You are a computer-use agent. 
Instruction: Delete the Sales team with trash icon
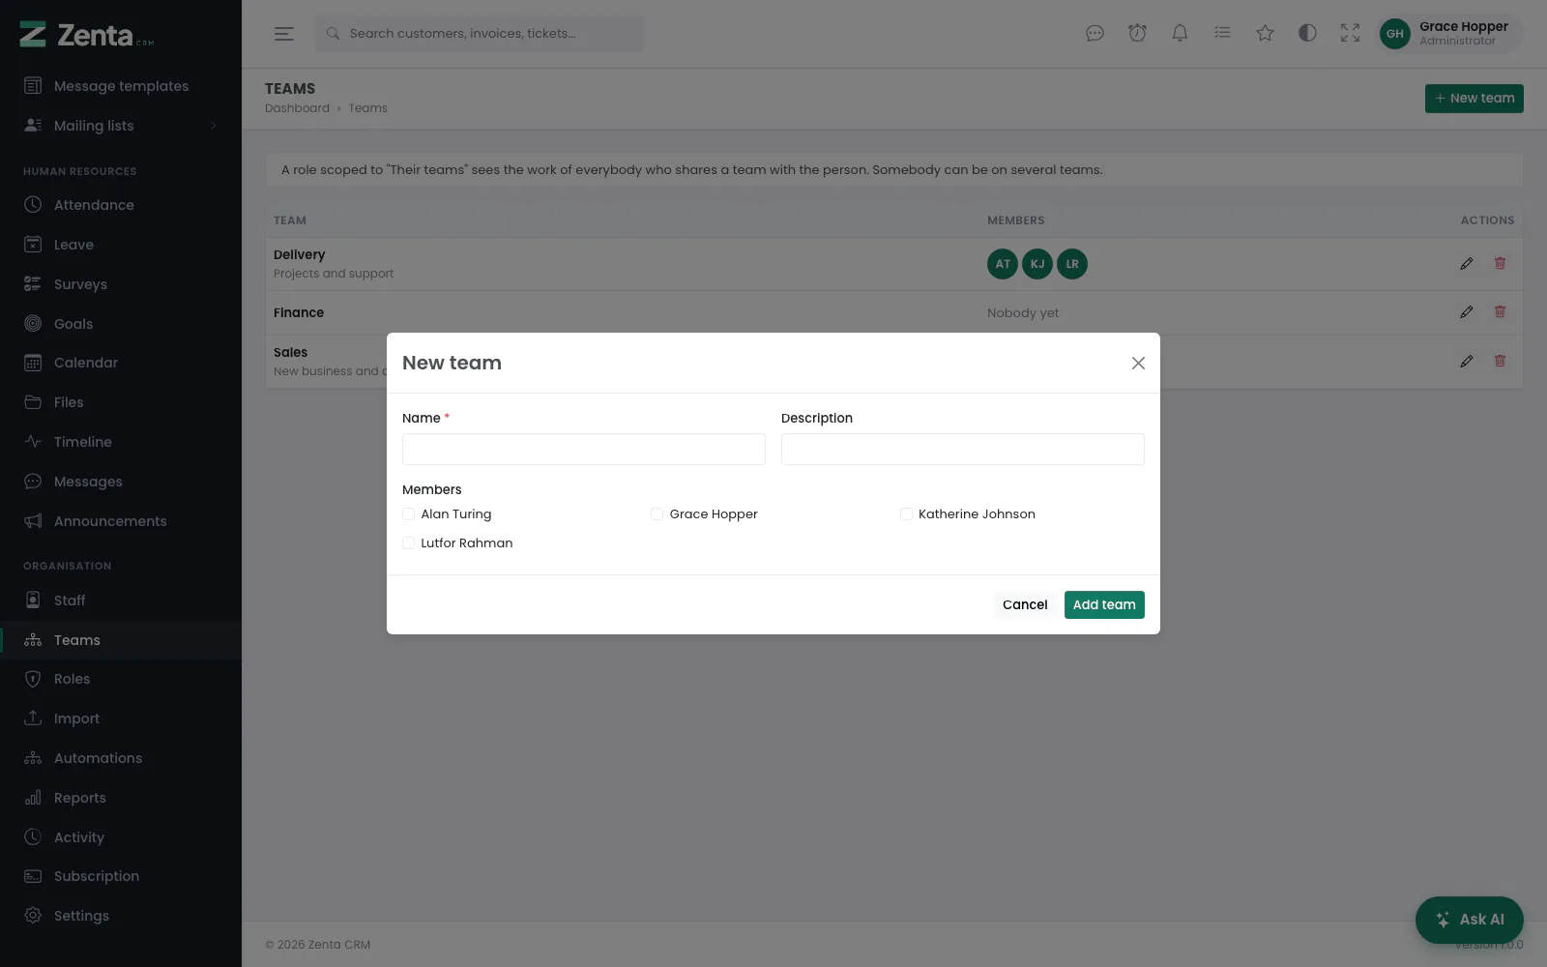coord(1500,361)
